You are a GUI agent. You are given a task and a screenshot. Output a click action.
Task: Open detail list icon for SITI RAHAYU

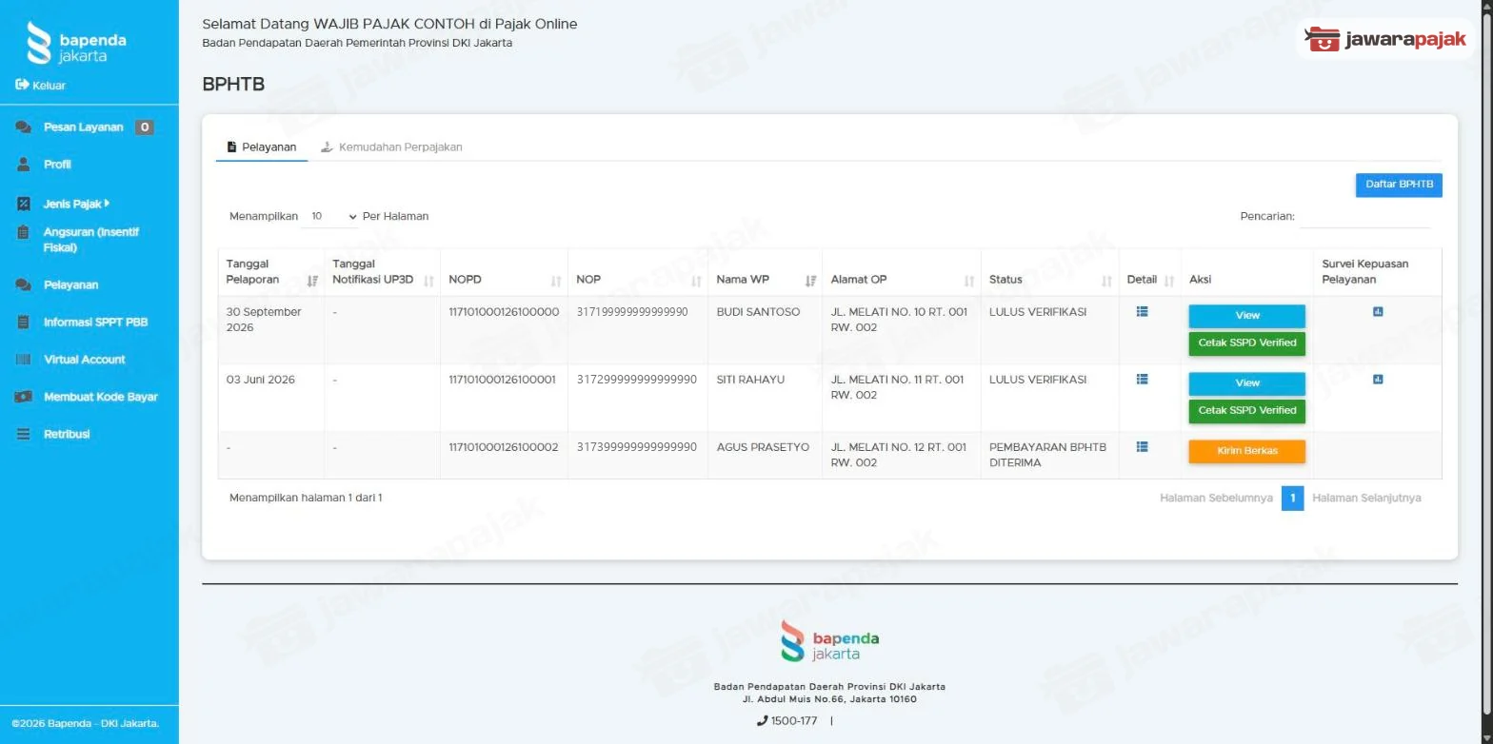tap(1143, 379)
